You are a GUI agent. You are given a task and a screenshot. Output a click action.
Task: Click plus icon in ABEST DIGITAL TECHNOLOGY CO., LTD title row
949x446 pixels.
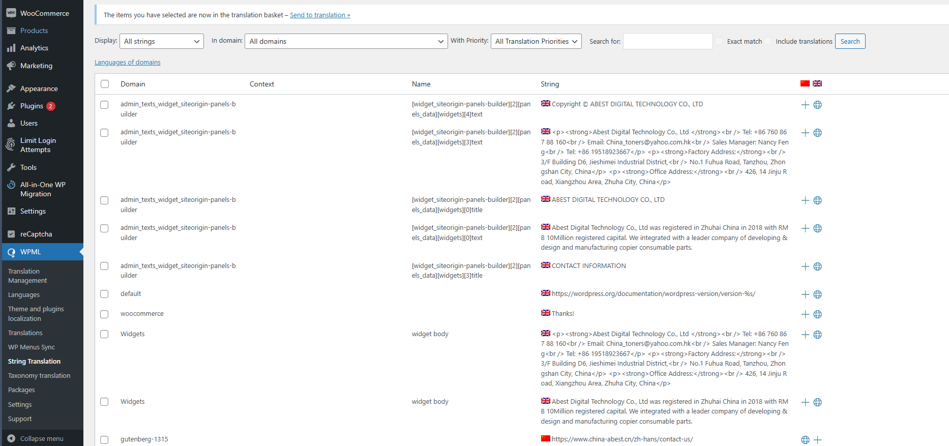pyautogui.click(x=805, y=200)
